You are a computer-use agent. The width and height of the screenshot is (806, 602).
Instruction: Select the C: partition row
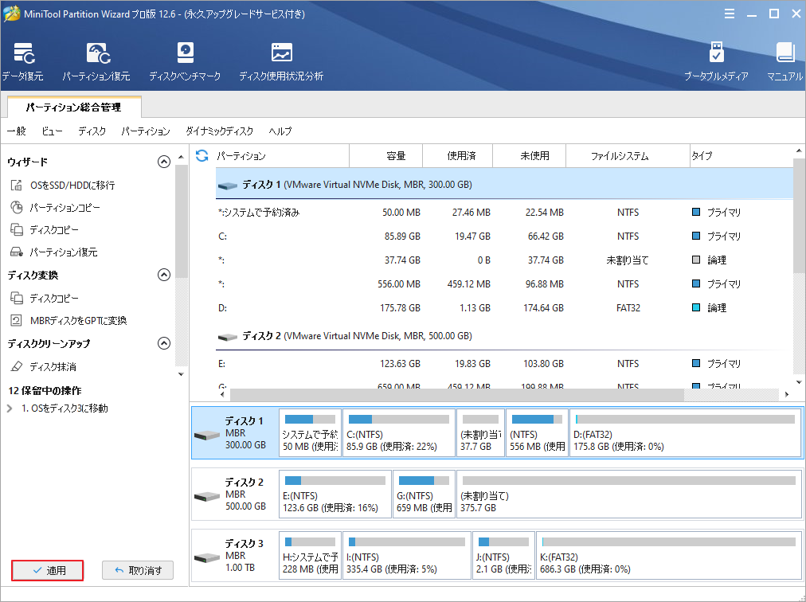[x=504, y=236]
